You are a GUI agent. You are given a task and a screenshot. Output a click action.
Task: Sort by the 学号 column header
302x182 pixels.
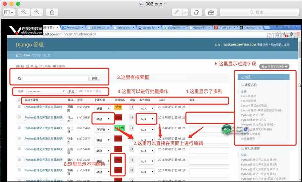pos(80,100)
